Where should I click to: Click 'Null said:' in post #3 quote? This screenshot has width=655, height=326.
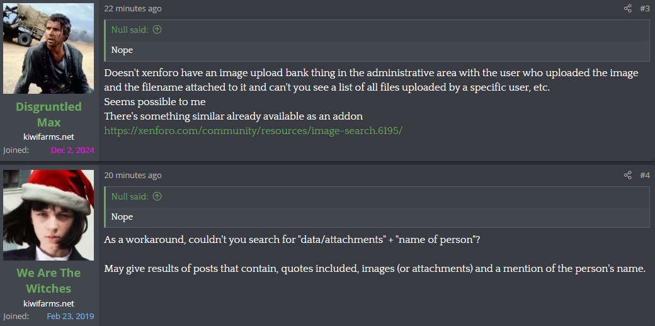pyautogui.click(x=130, y=30)
